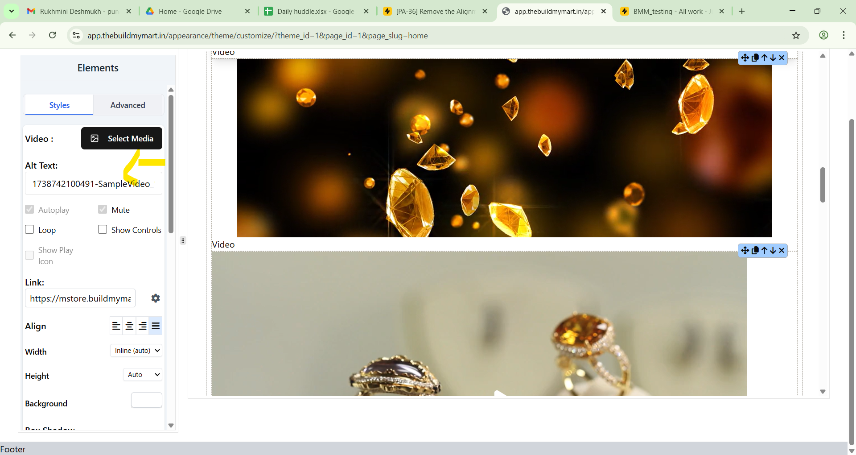This screenshot has height=455, width=856.
Task: Click the panel divider drag handle
Action: point(183,240)
